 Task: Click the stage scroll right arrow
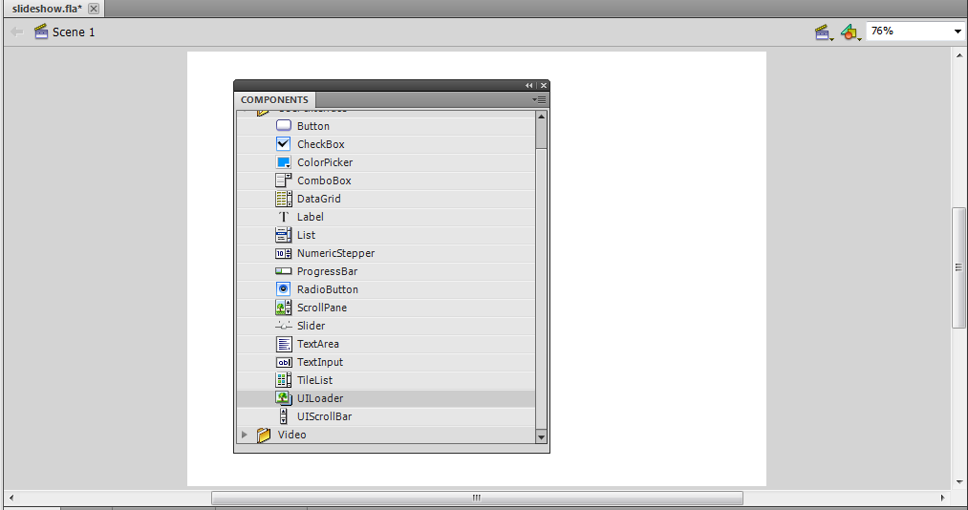pos(943,498)
